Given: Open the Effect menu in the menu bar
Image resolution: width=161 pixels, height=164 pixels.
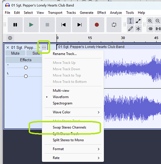Looking at the screenshot, I should [x=101, y=13].
